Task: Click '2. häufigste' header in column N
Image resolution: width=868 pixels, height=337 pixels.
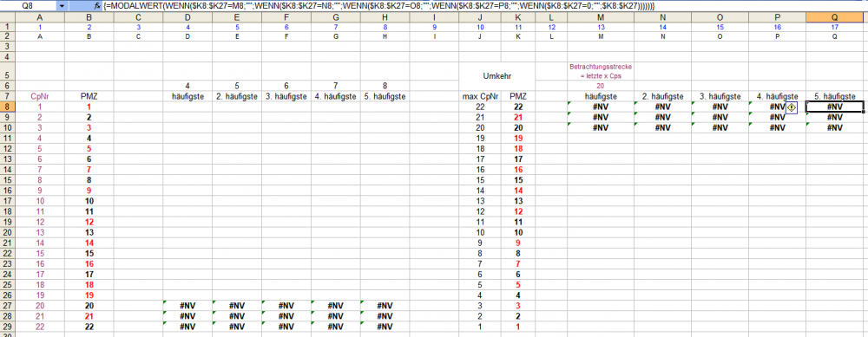Action: click(x=662, y=97)
